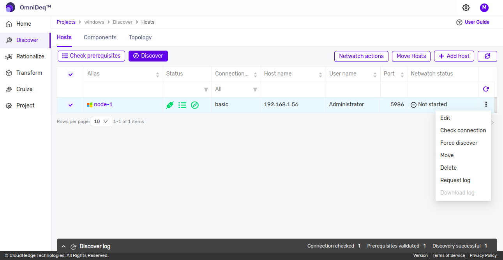
Task: Click the User name filter input field
Action: [353, 89]
